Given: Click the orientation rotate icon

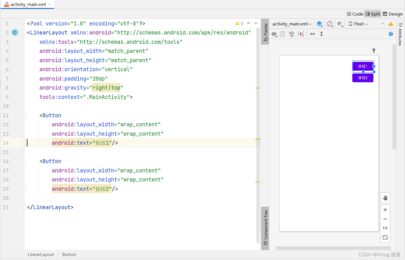Looking at the screenshot, I should point(330,24).
